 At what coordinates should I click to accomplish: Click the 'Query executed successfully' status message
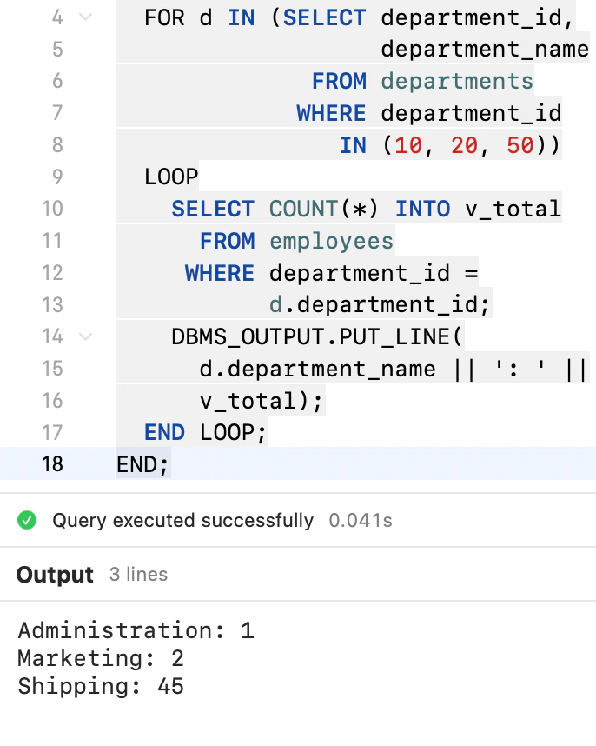click(183, 521)
